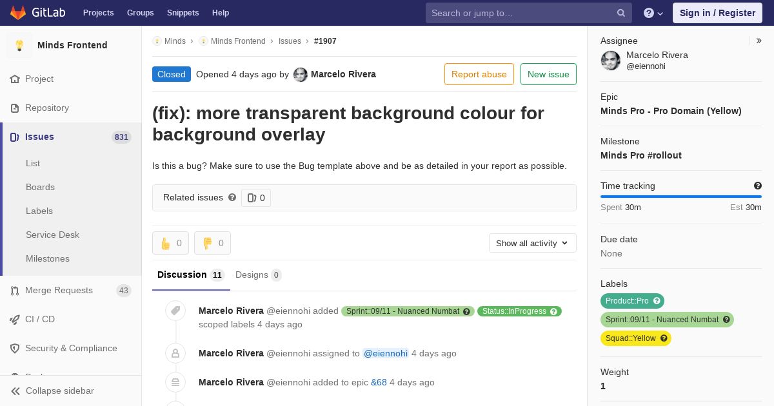This screenshot has height=406, width=774.
Task: Click the New issue button
Action: tap(548, 74)
